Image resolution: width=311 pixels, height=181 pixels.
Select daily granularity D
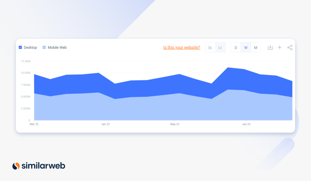click(x=236, y=48)
